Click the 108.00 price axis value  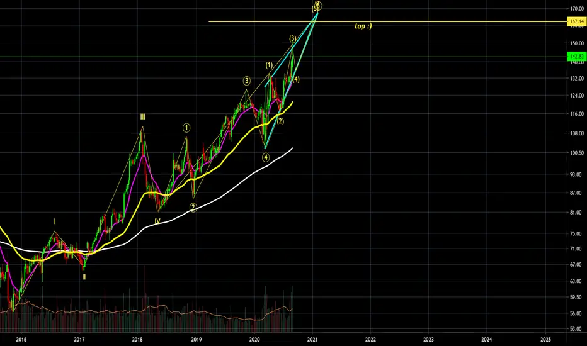pyautogui.click(x=577, y=133)
